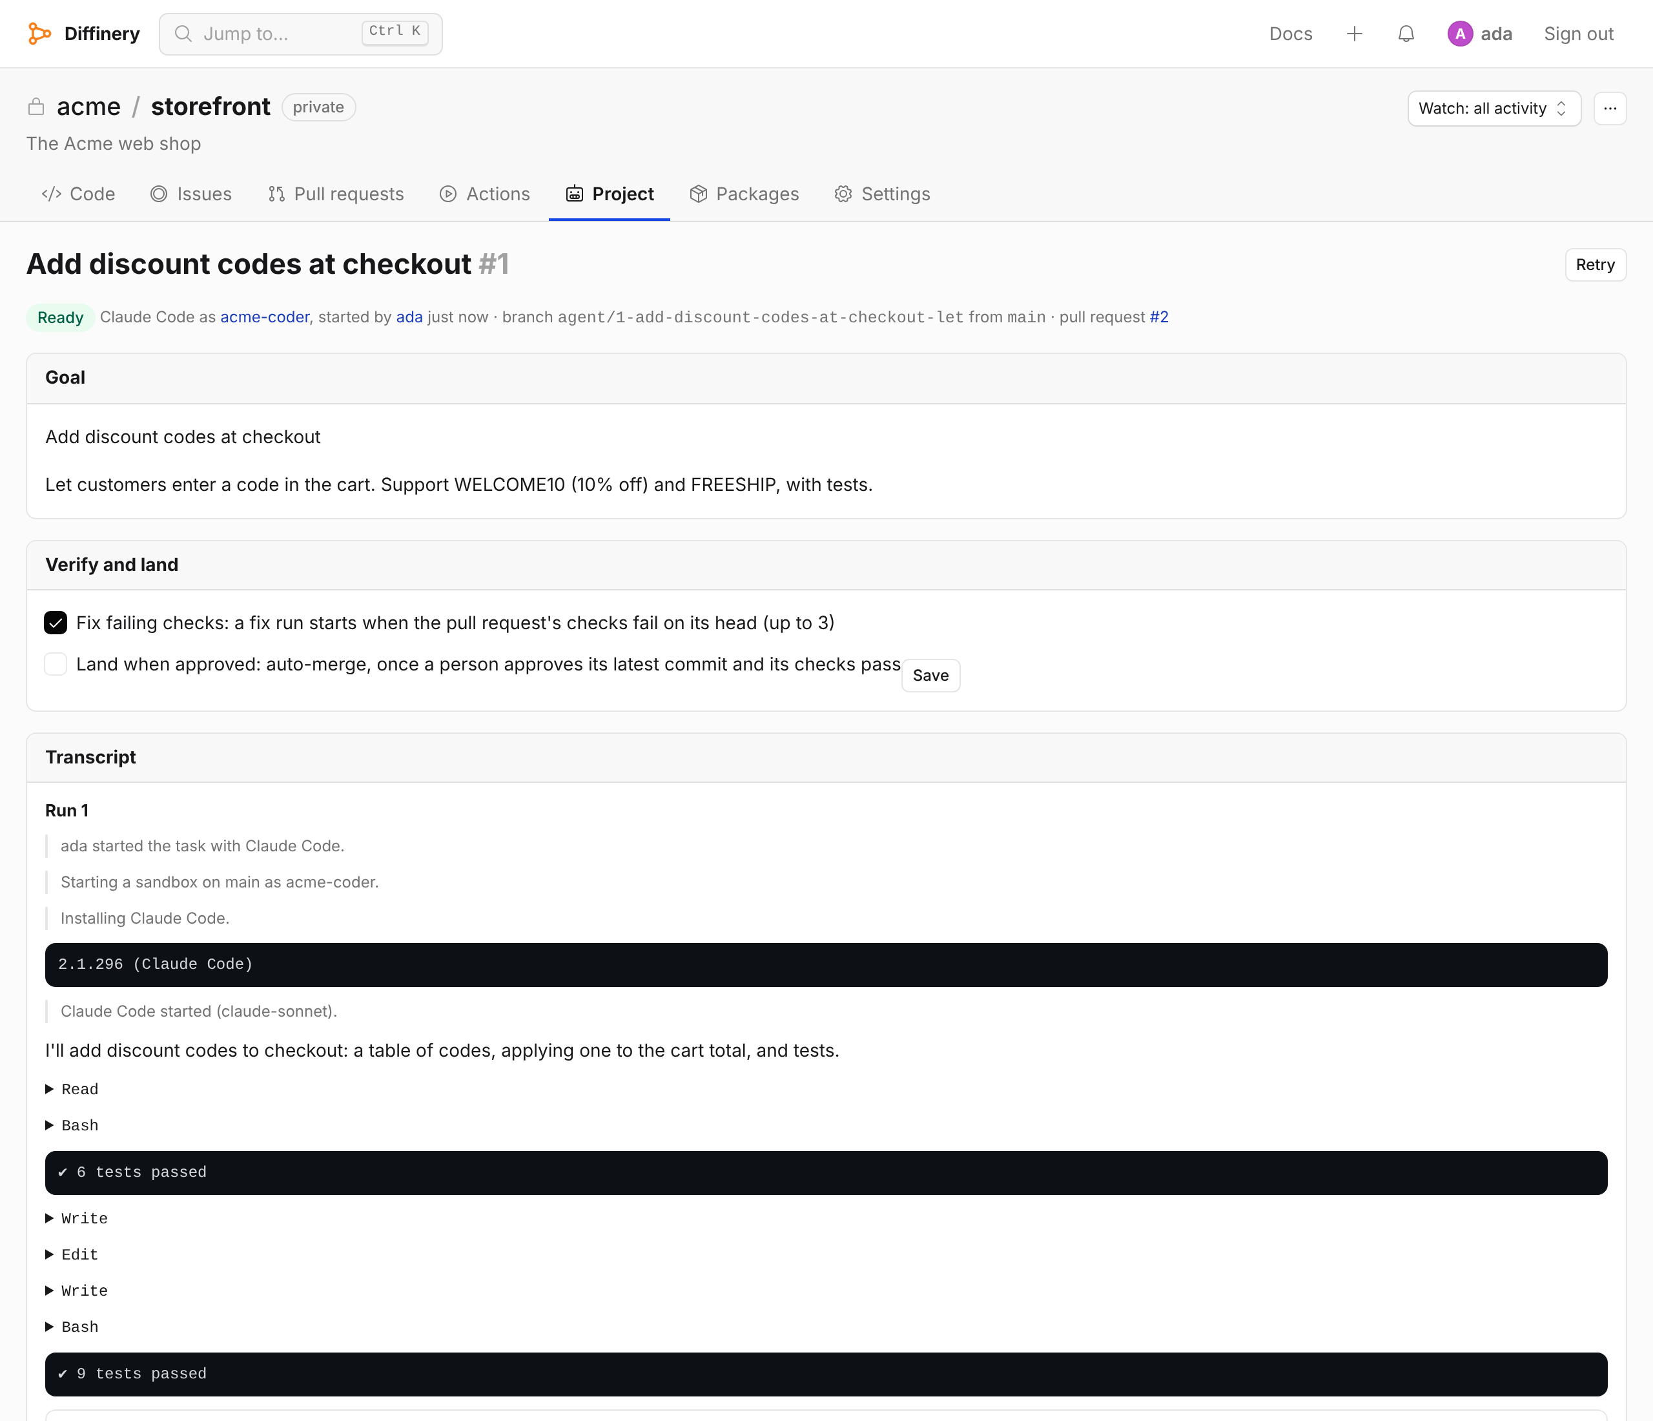
Task: Click the Diffinery logo icon
Action: pos(39,34)
